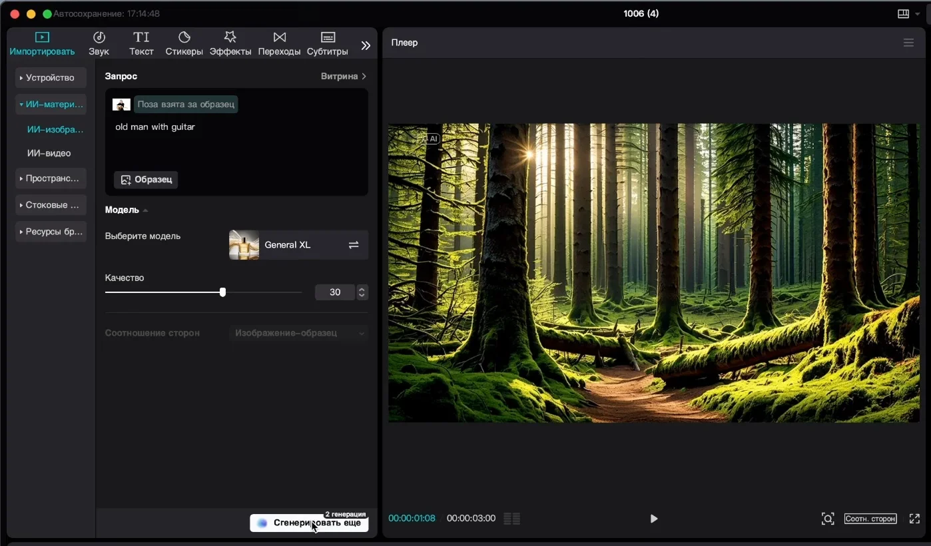Swap model using arrows next to General XL
This screenshot has width=931, height=546.
tap(354, 245)
